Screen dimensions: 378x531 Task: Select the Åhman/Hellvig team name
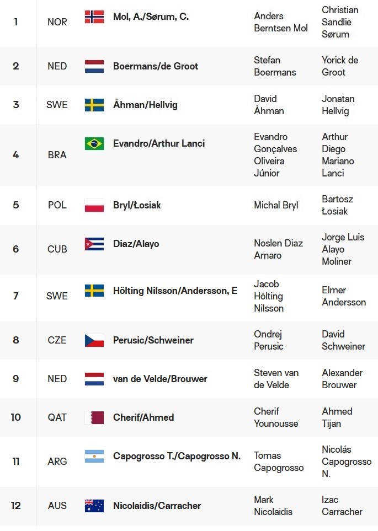(x=145, y=105)
